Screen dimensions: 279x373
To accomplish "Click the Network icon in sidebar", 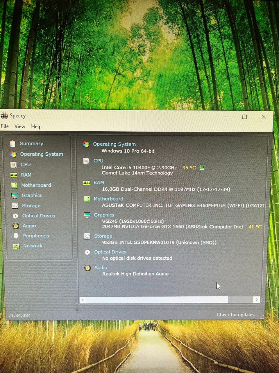I will click(x=16, y=246).
